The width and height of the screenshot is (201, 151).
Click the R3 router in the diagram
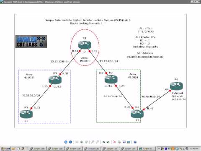(55, 80)
